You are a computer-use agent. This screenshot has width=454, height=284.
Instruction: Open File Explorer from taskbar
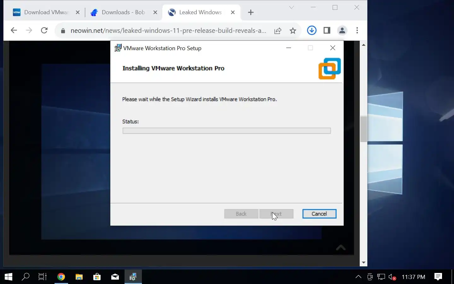[x=79, y=277]
